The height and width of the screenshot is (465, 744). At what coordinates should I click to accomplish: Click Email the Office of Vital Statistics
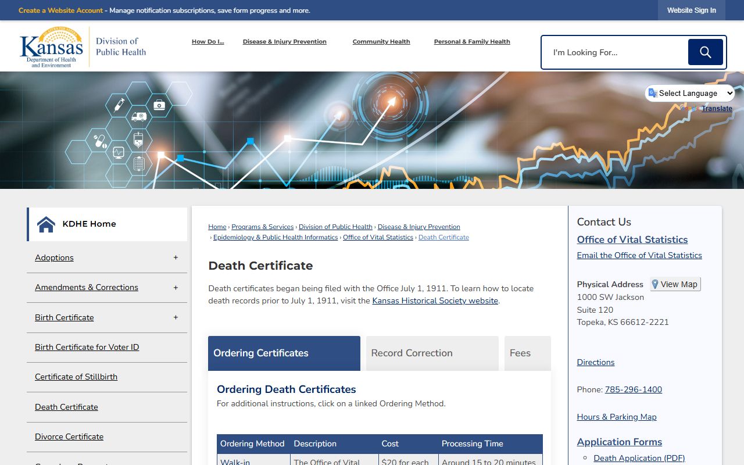coord(639,255)
